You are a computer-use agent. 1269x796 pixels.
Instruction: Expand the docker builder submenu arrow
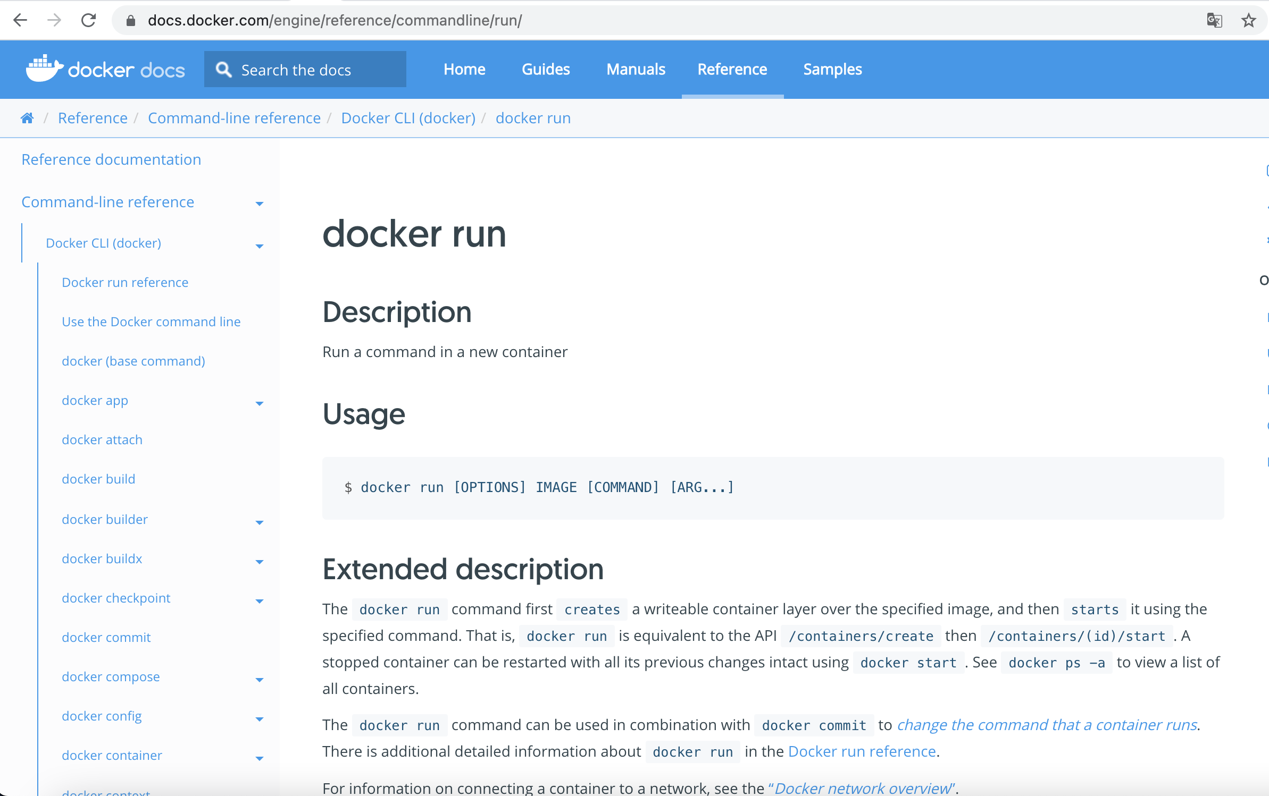[x=260, y=522]
